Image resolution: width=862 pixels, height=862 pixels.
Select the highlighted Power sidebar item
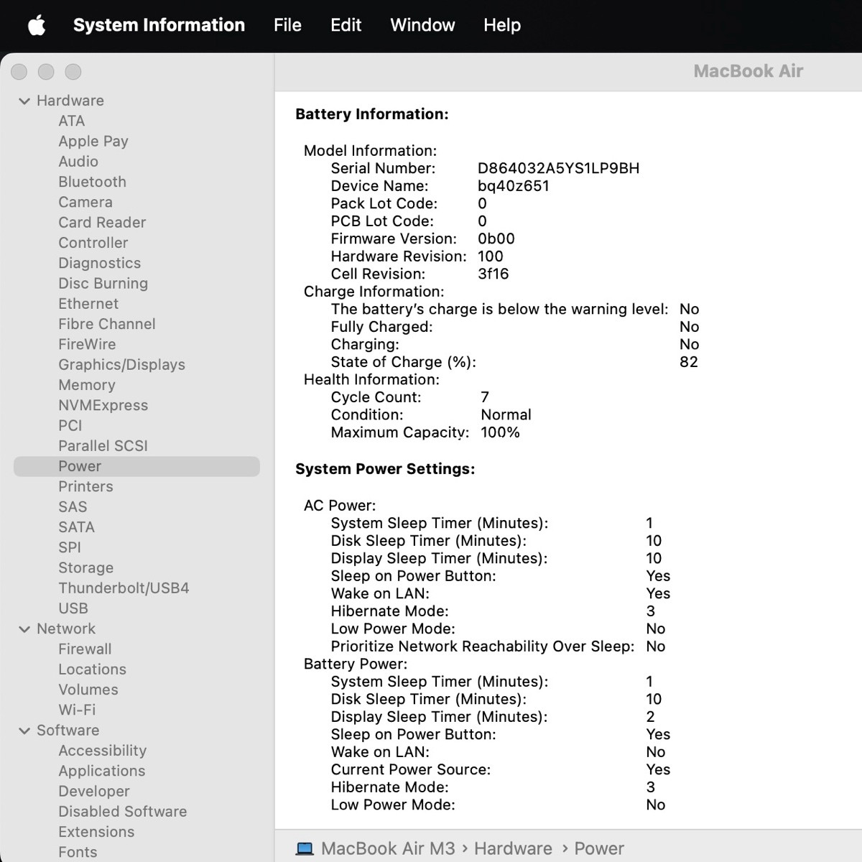[136, 466]
